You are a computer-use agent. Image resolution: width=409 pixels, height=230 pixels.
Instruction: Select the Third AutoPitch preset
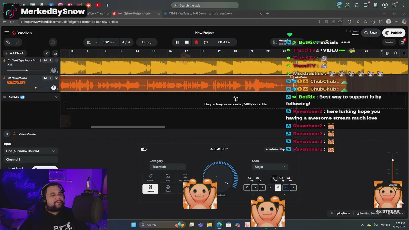click(x=168, y=188)
